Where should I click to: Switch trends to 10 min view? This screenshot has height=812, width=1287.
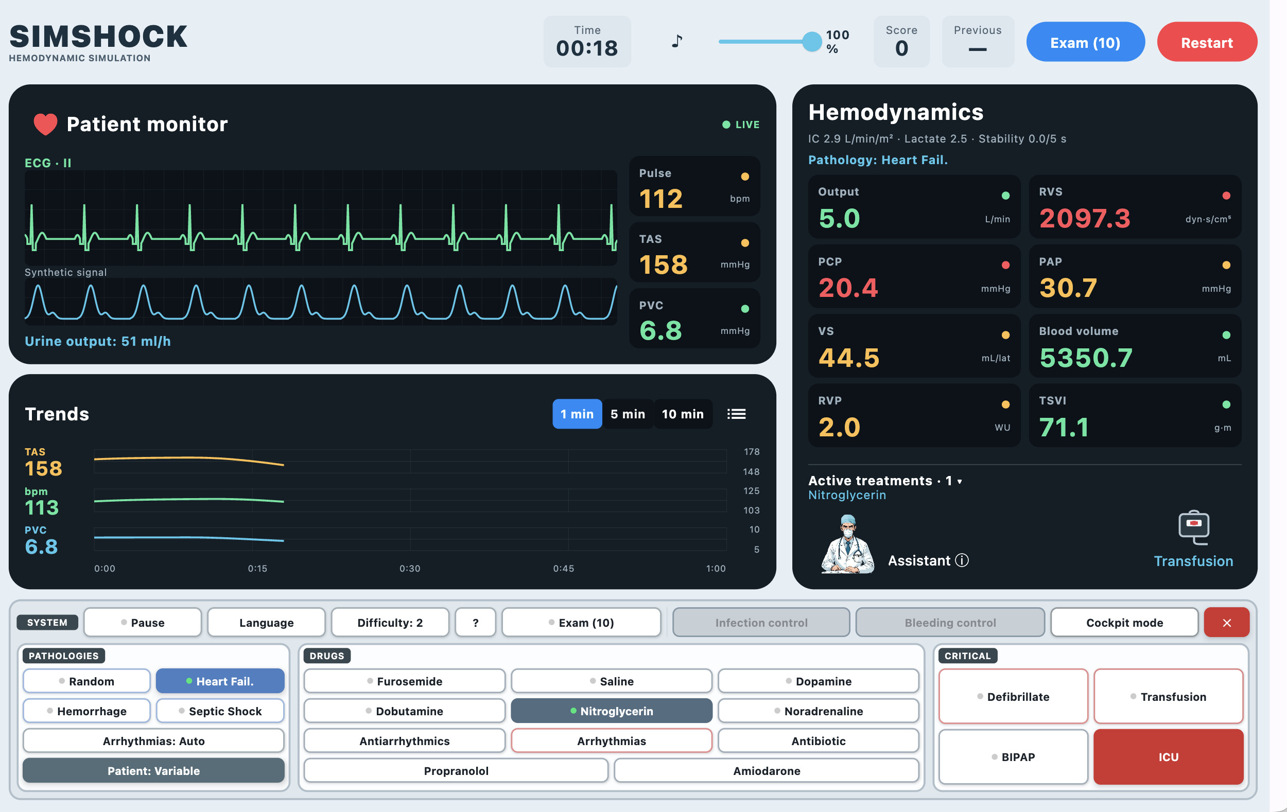(x=683, y=414)
